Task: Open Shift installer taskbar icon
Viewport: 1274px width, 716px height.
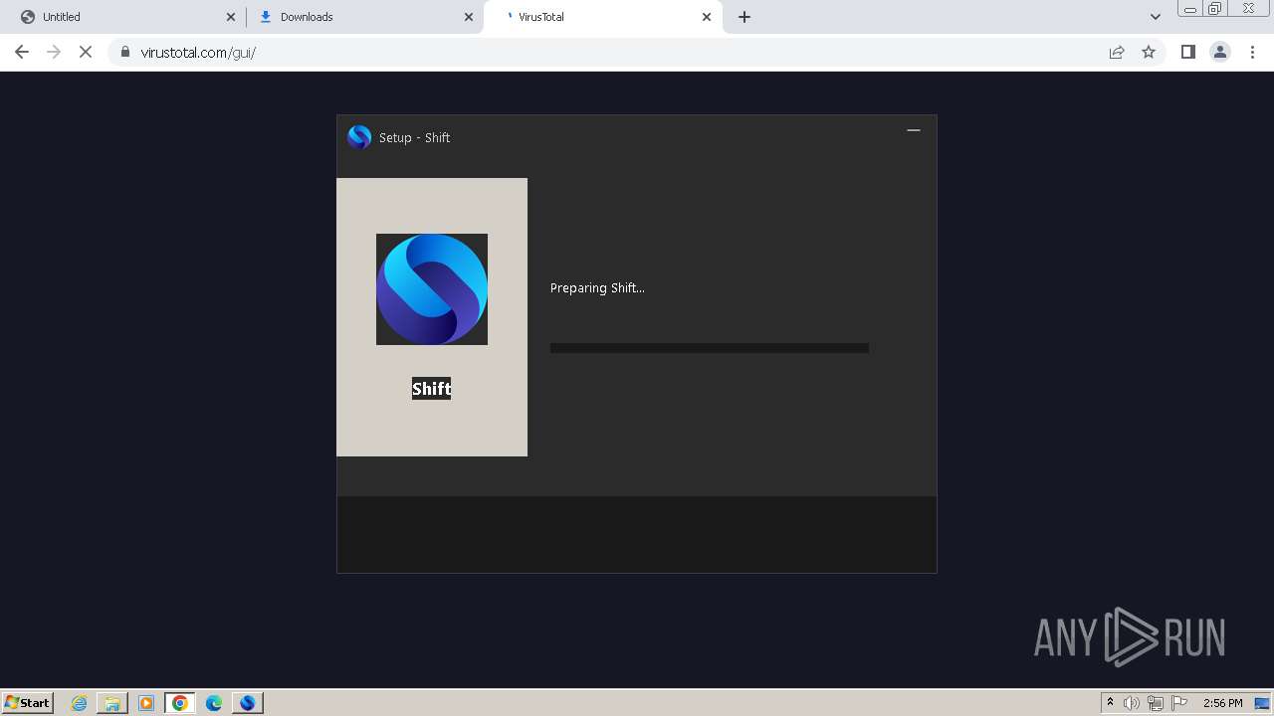Action: pyautogui.click(x=248, y=703)
